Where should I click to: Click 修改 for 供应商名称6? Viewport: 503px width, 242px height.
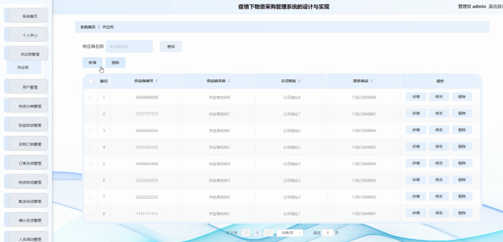click(439, 130)
